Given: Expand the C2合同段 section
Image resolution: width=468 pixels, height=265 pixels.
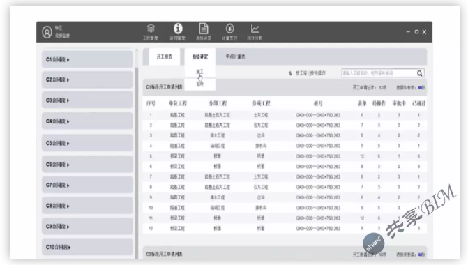Looking at the screenshot, I should pos(87,79).
